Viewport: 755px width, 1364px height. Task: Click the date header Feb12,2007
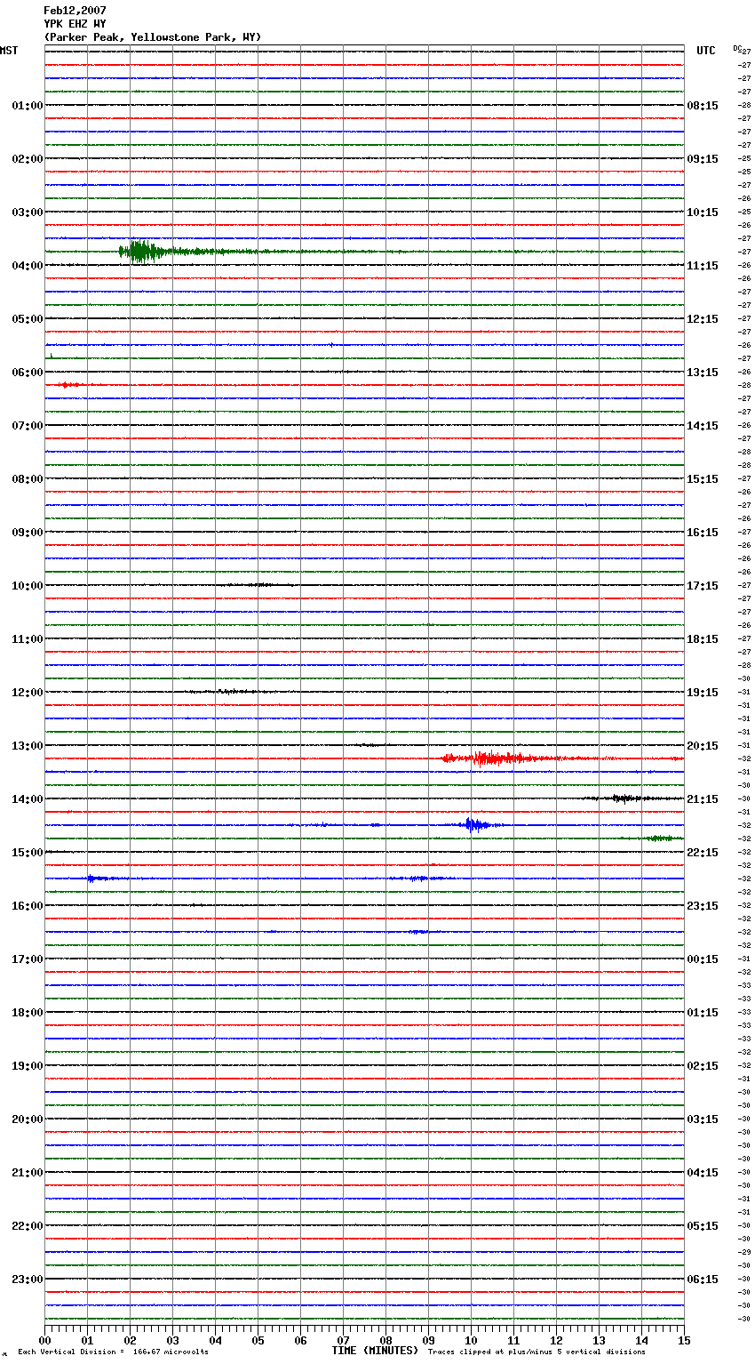[75, 11]
